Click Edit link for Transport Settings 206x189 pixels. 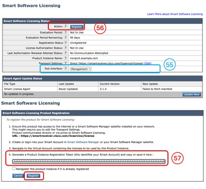coord(148,64)
